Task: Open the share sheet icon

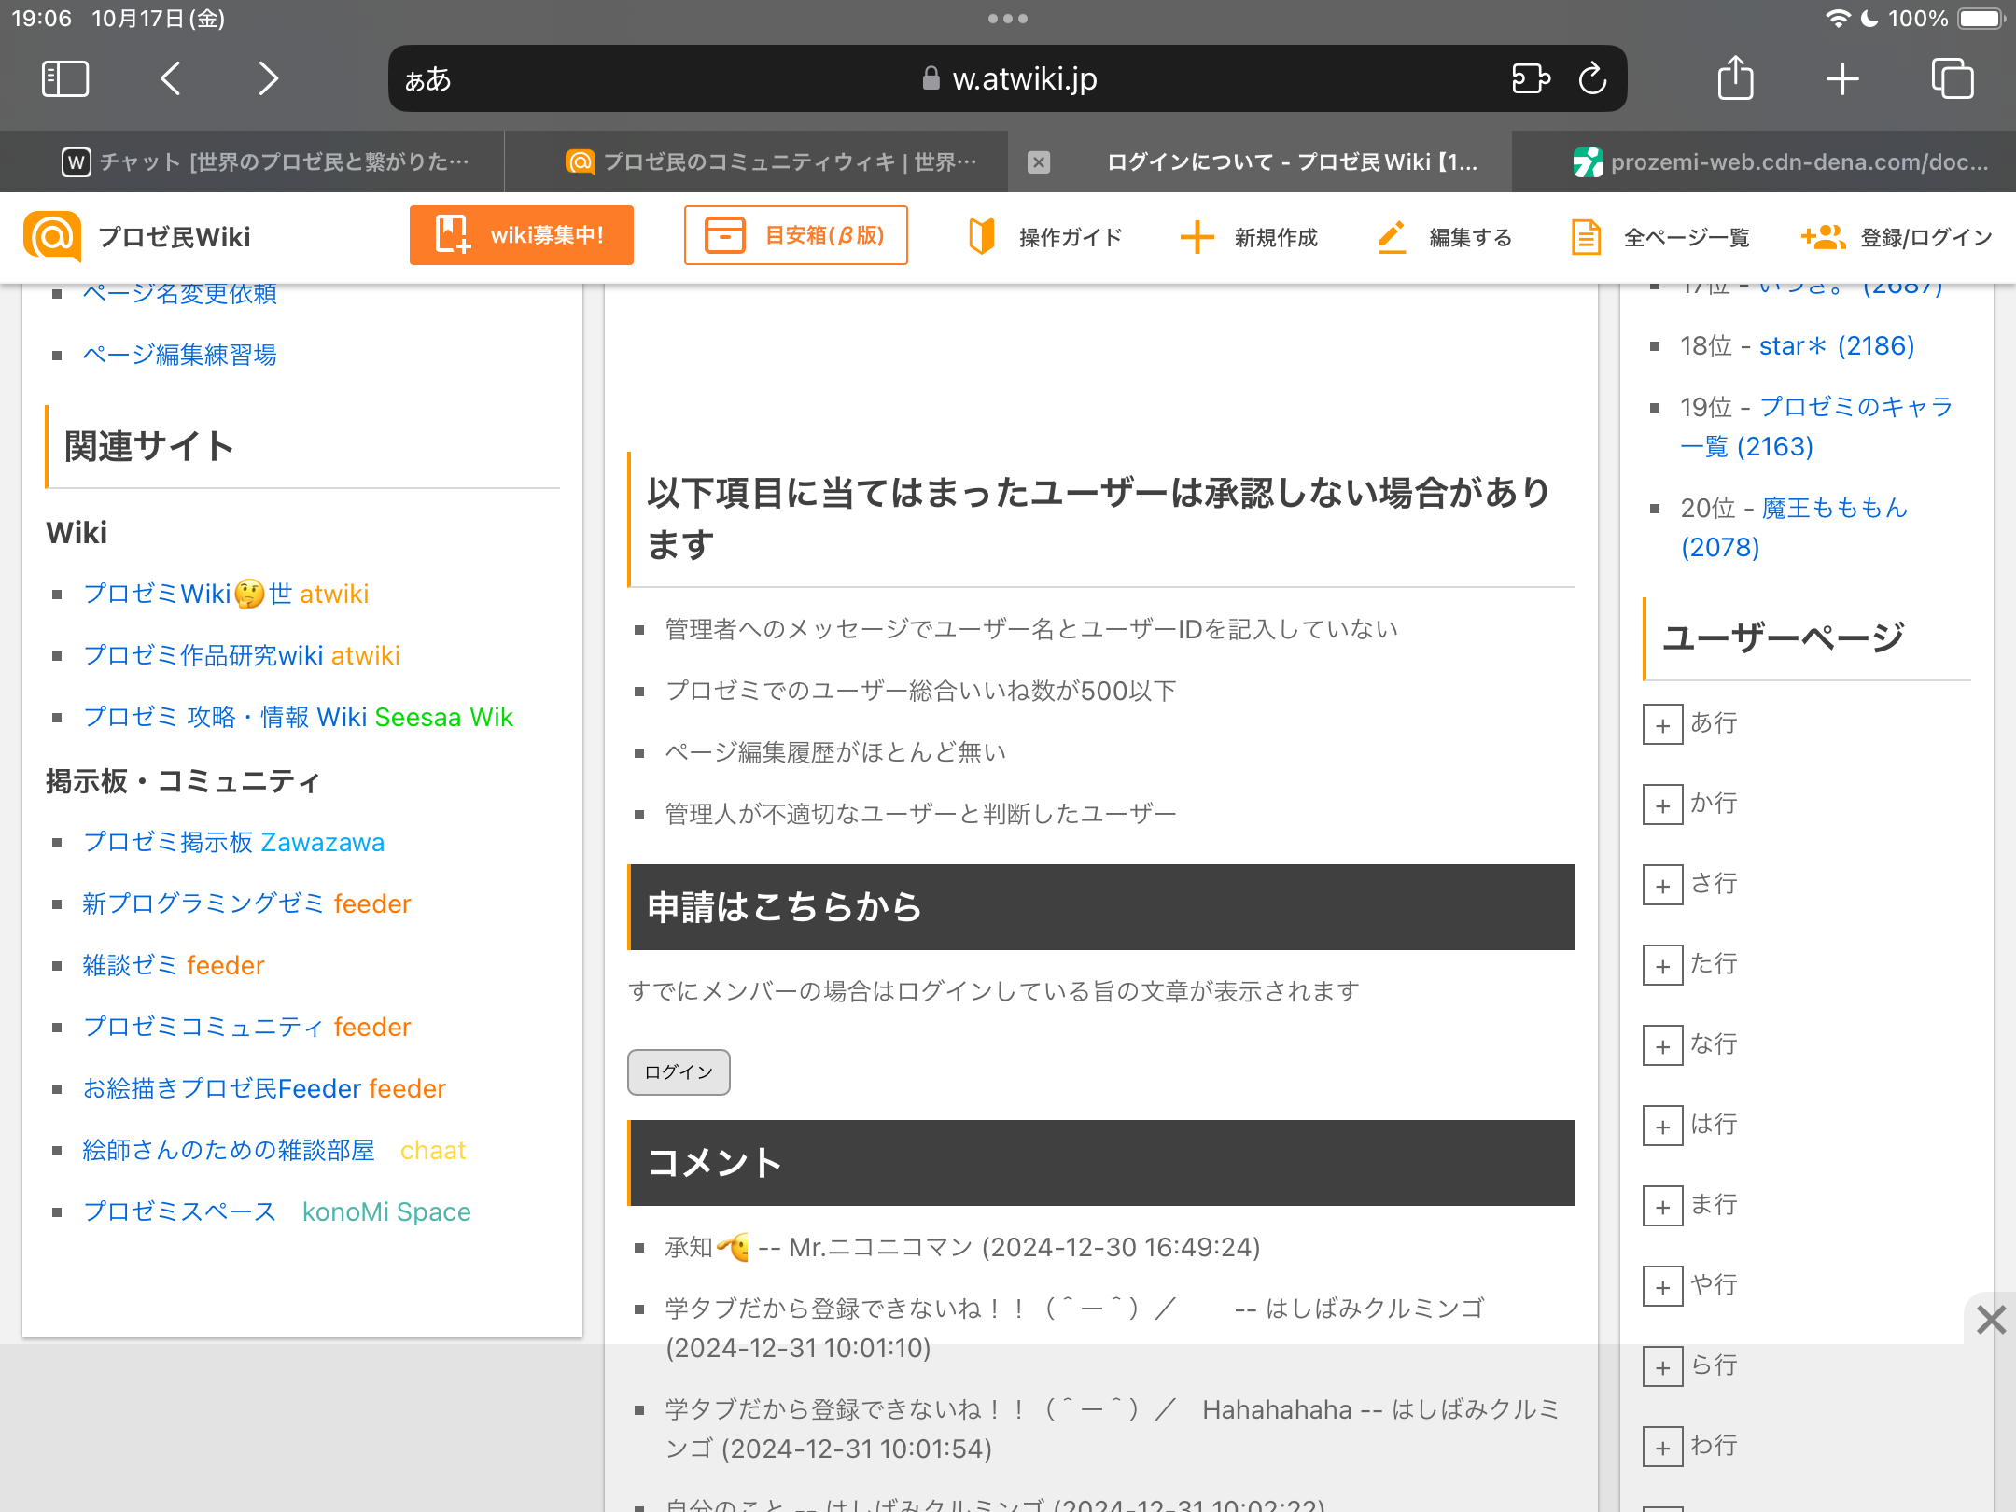Action: (x=1735, y=79)
